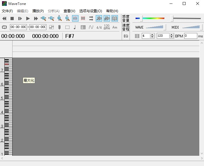
Task: Select the 速度音程 tab
Action: 126,27
